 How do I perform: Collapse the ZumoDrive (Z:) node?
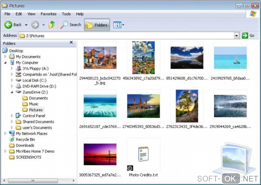pos(12,92)
